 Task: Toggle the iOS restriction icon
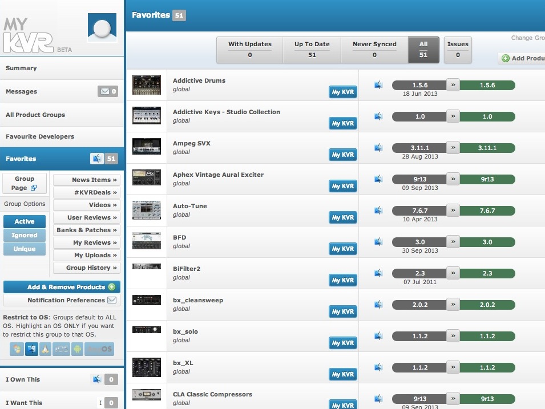tap(61, 349)
